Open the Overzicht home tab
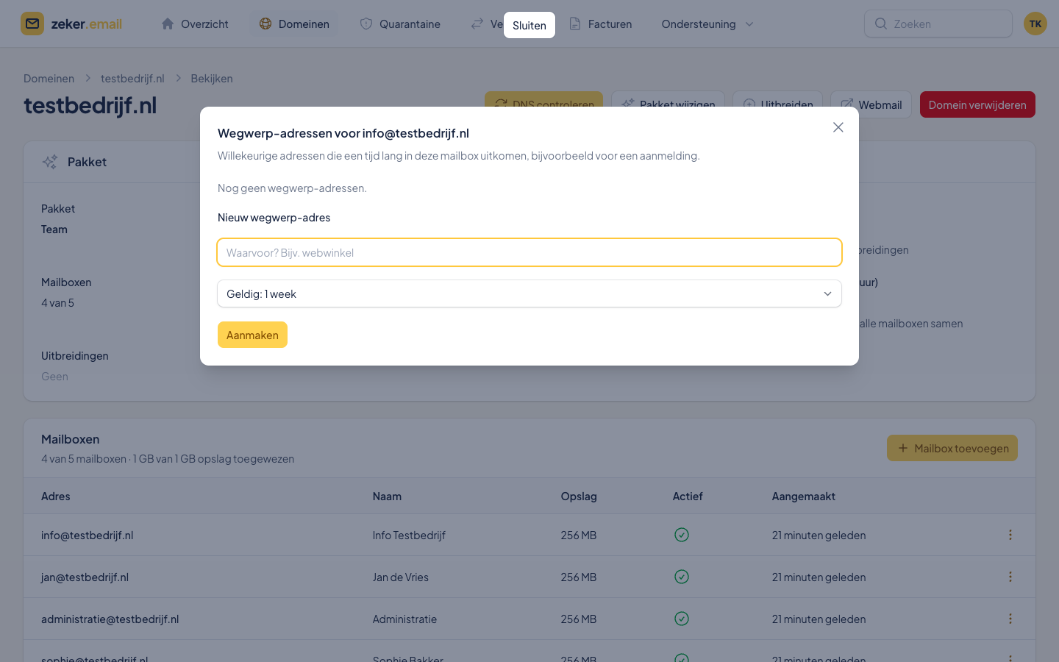 (195, 24)
